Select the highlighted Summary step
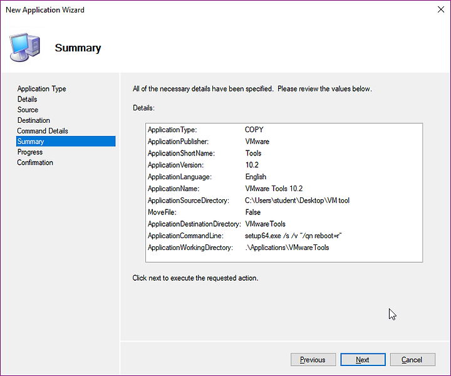451x376 pixels. [66, 141]
